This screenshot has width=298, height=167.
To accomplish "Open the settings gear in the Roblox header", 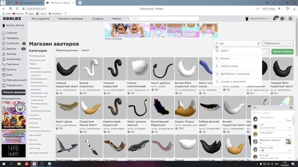I will 291,19.
